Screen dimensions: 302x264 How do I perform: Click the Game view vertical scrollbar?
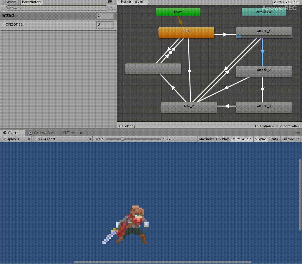click(300, 195)
